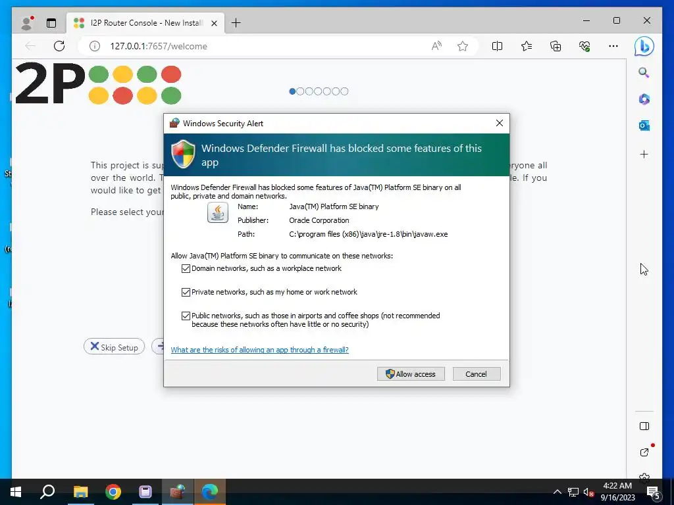The image size is (674, 505).
Task: Toggle Public networks checkbox
Action: pos(186,316)
